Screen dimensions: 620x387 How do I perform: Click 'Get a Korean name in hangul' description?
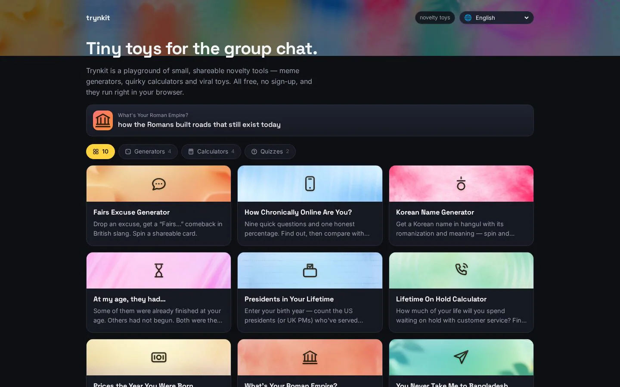pos(455,229)
